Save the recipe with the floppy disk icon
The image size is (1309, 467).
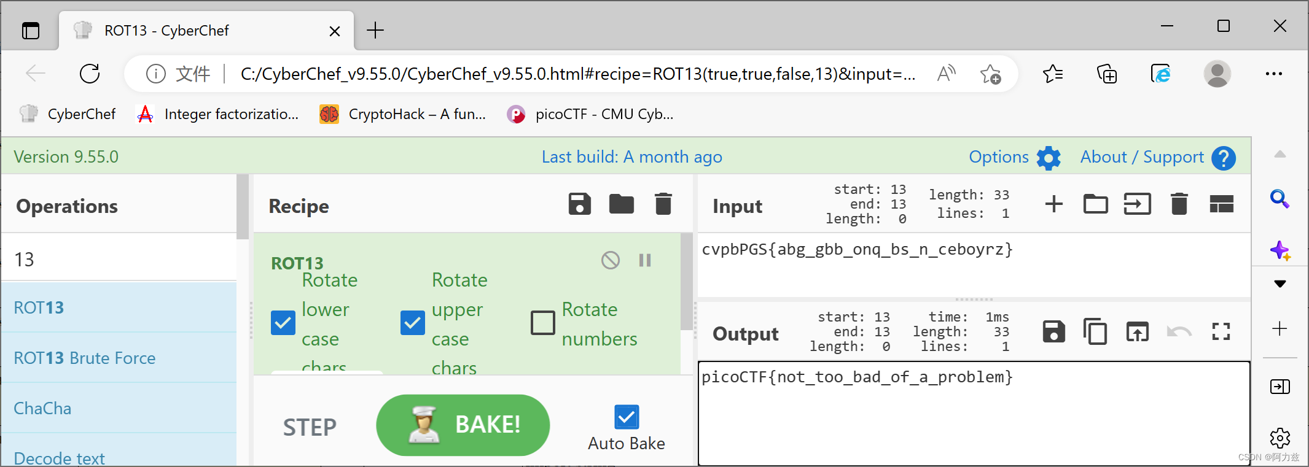point(579,204)
